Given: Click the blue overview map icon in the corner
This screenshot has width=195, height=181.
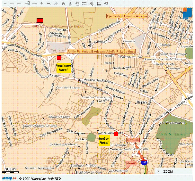Looking at the screenshot, I should pyautogui.click(x=187, y=12).
